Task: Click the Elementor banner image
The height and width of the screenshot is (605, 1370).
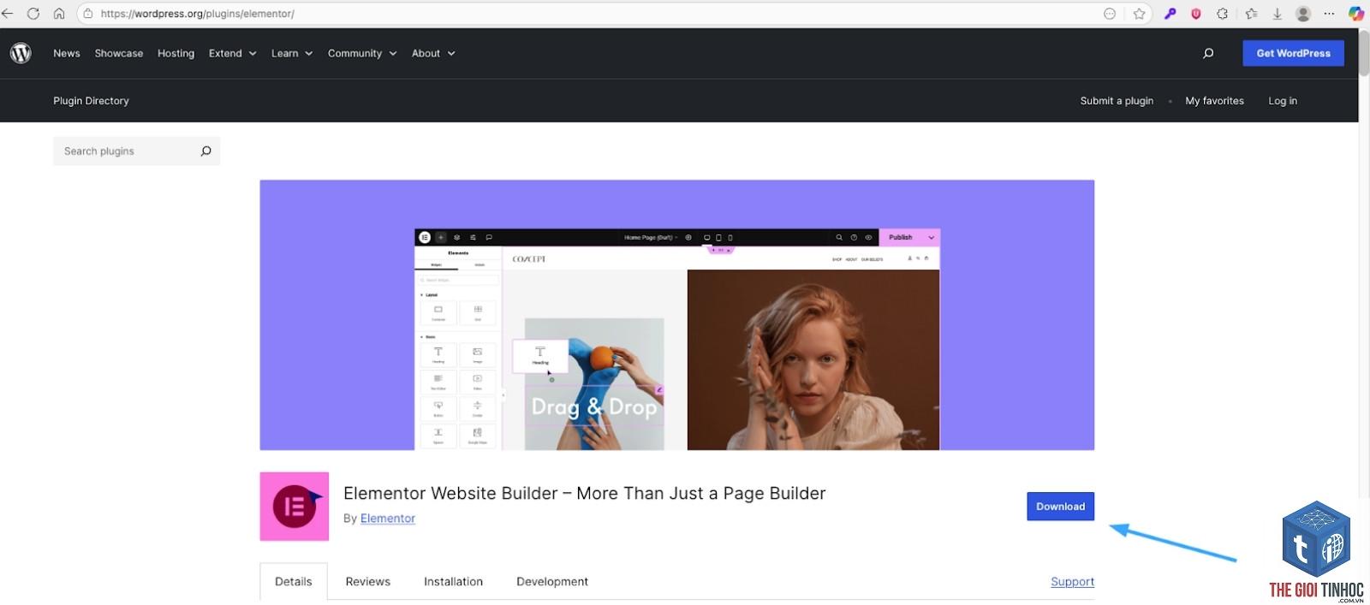Action: (x=677, y=315)
